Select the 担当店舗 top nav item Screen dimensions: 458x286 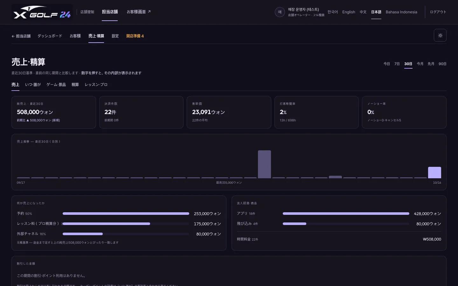pyautogui.click(x=110, y=12)
